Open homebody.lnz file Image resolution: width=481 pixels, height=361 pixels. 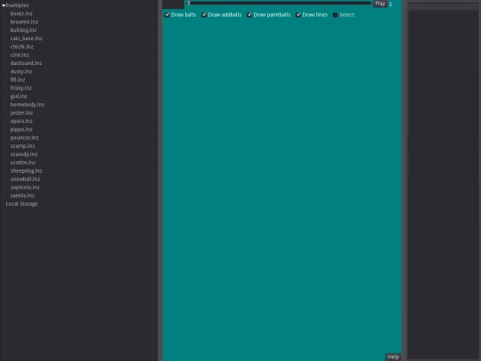(28, 104)
